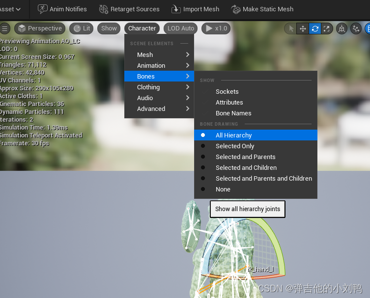This screenshot has height=298, width=370.
Task: Close the Character dropdown menu
Action: pyautogui.click(x=142, y=28)
